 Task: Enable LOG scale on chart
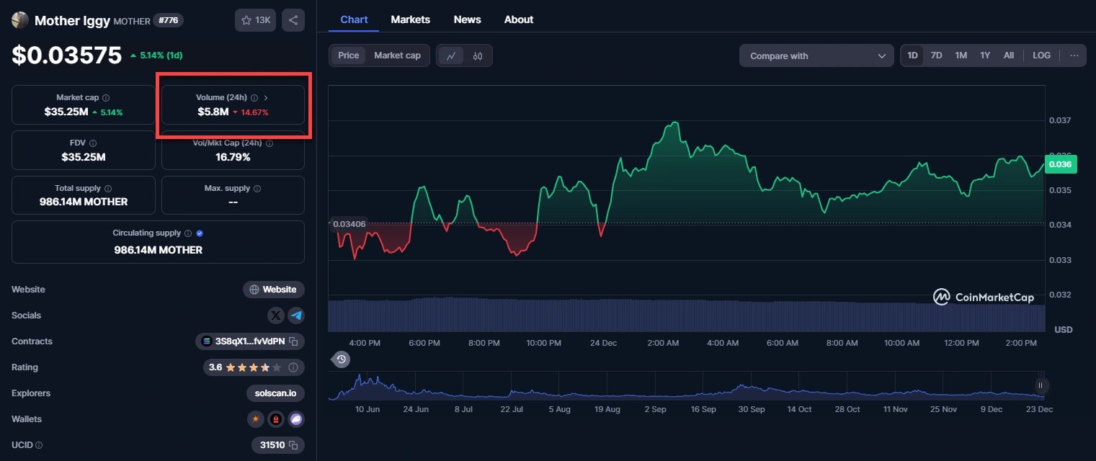coord(1041,55)
